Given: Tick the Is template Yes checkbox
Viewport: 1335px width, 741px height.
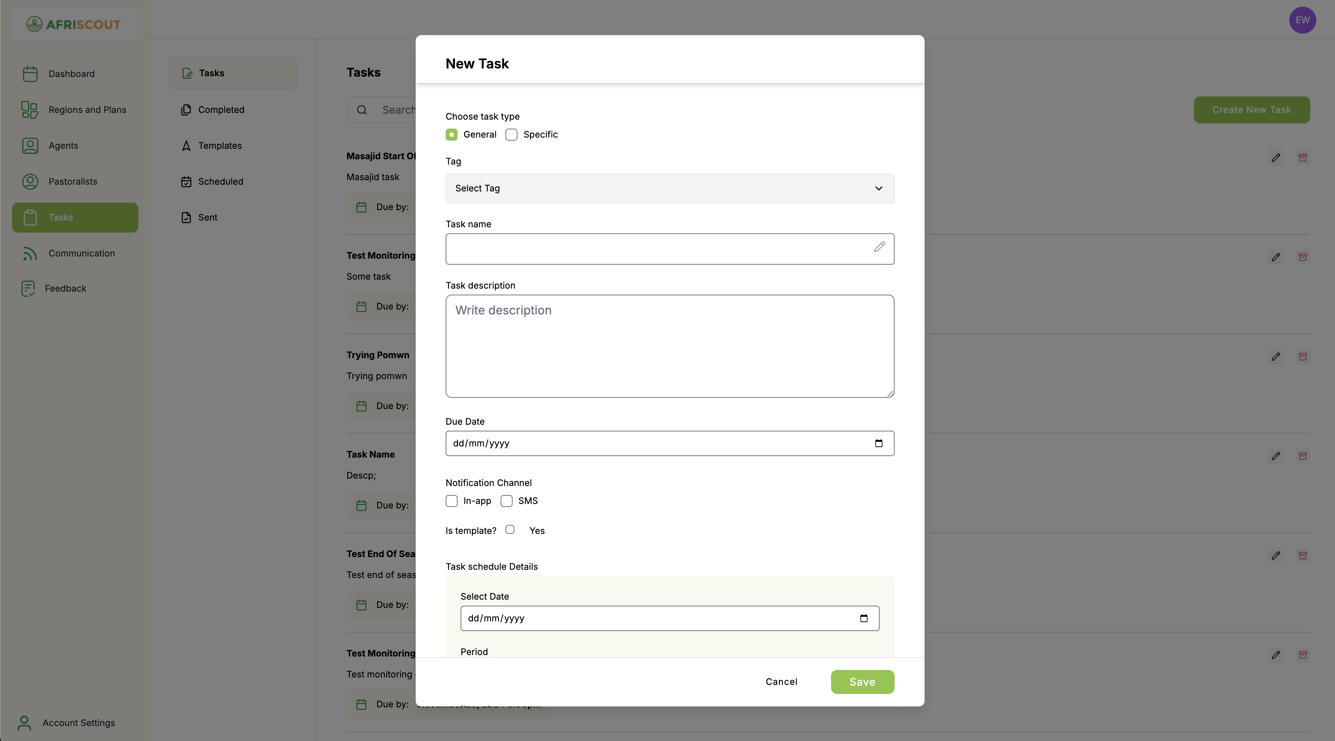Looking at the screenshot, I should (510, 529).
